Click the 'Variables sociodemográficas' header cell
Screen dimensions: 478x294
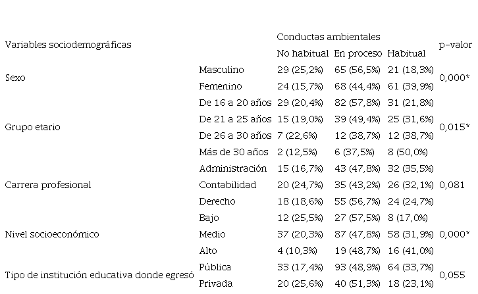pyautogui.click(x=68, y=45)
